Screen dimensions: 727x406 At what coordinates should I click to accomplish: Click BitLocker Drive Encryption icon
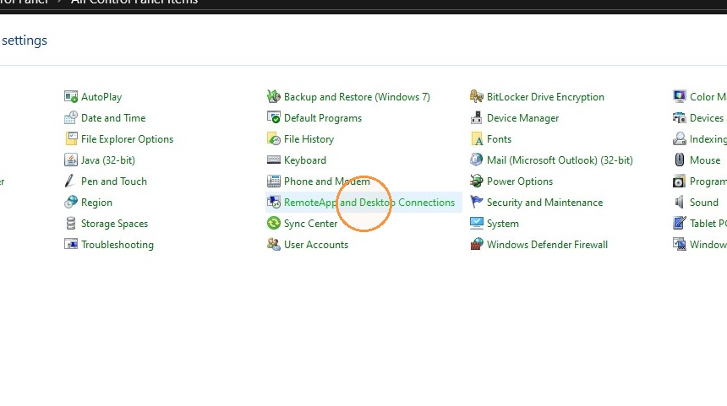coord(476,97)
